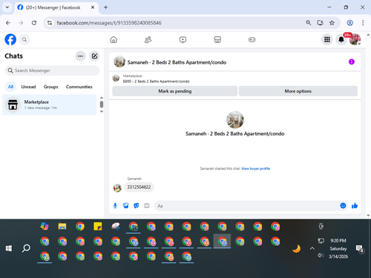Open the Facebook search magnifier

pos(24,39)
